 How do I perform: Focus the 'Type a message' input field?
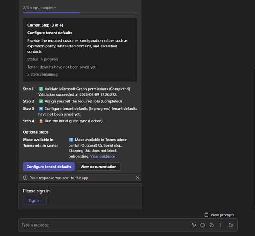coord(102,225)
